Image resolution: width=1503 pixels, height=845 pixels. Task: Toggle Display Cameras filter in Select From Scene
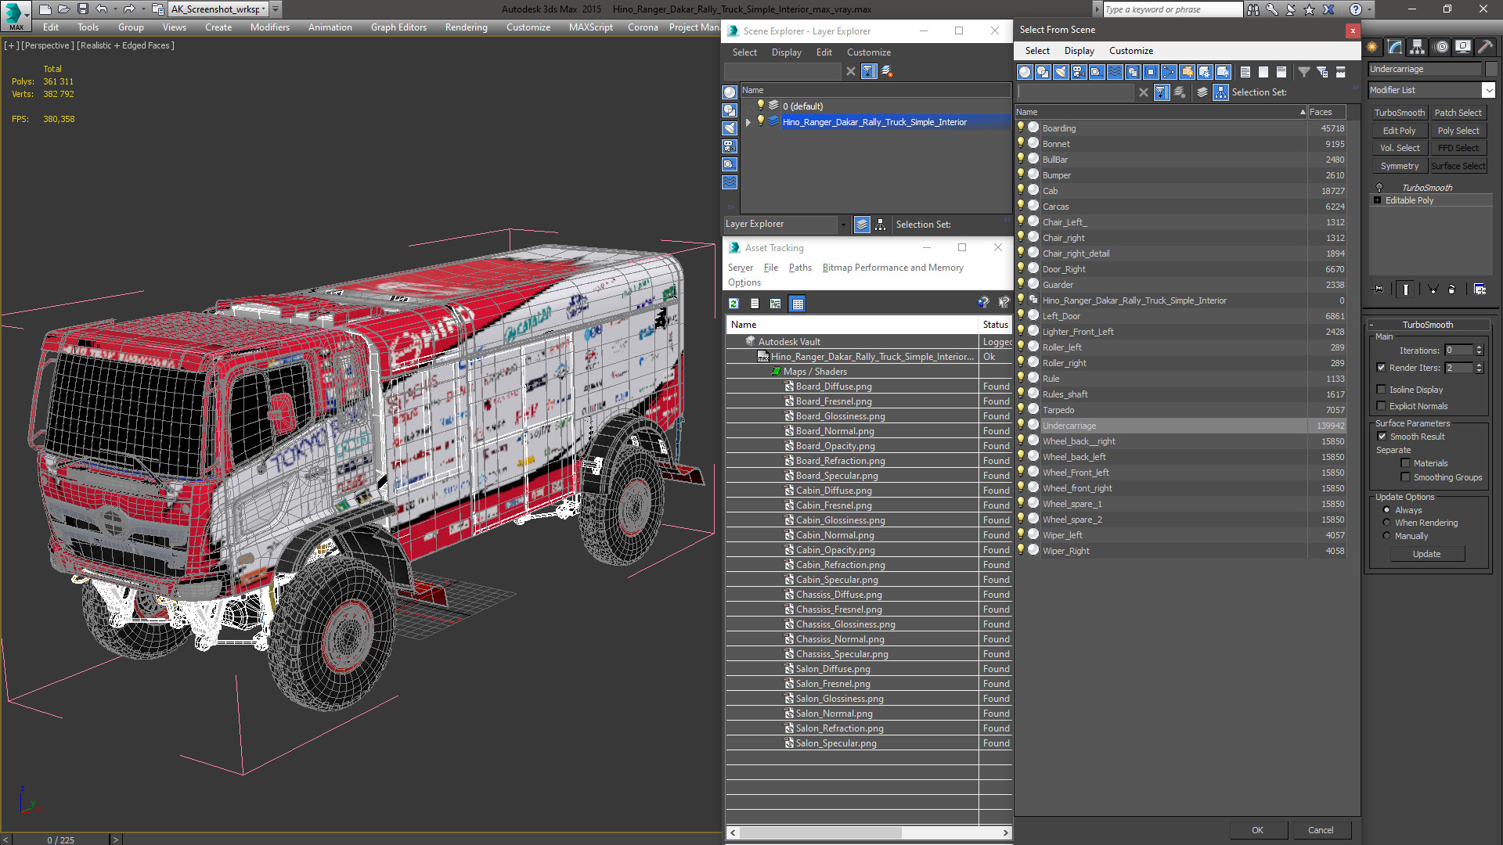[1079, 72]
